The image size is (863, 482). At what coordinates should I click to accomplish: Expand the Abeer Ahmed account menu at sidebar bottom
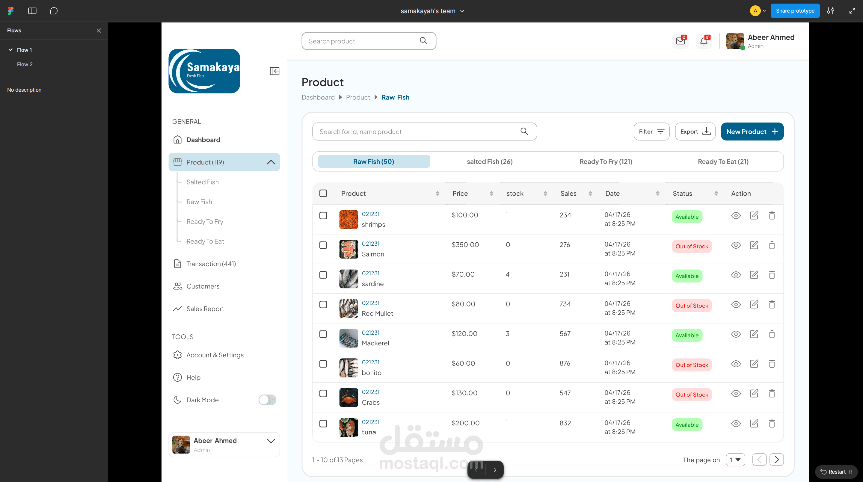pyautogui.click(x=271, y=441)
